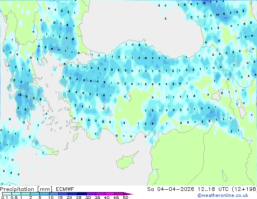Click the '45' legend scale label
This screenshot has height=199, width=257.
point(116,197)
